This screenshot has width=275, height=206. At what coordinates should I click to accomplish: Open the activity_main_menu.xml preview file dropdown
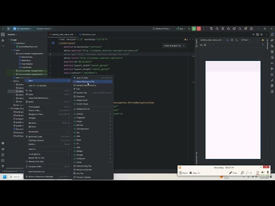(x=212, y=40)
